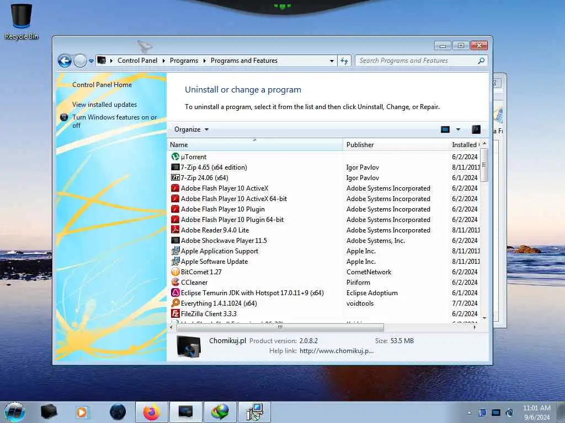The image size is (565, 423).
Task: Click the scroll up arrow of the list
Action: tap(484, 144)
